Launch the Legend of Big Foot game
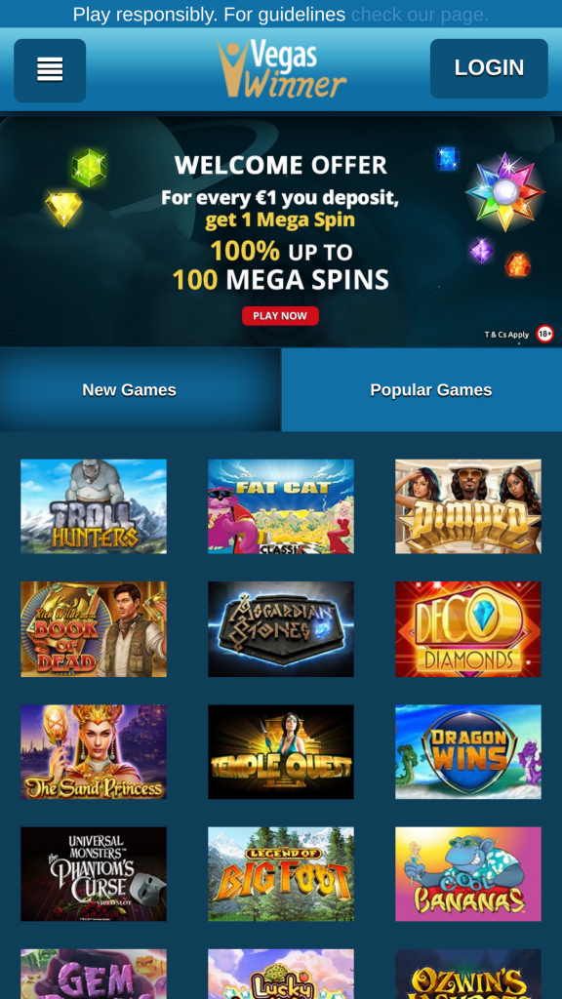562x999 pixels. pyautogui.click(x=281, y=874)
